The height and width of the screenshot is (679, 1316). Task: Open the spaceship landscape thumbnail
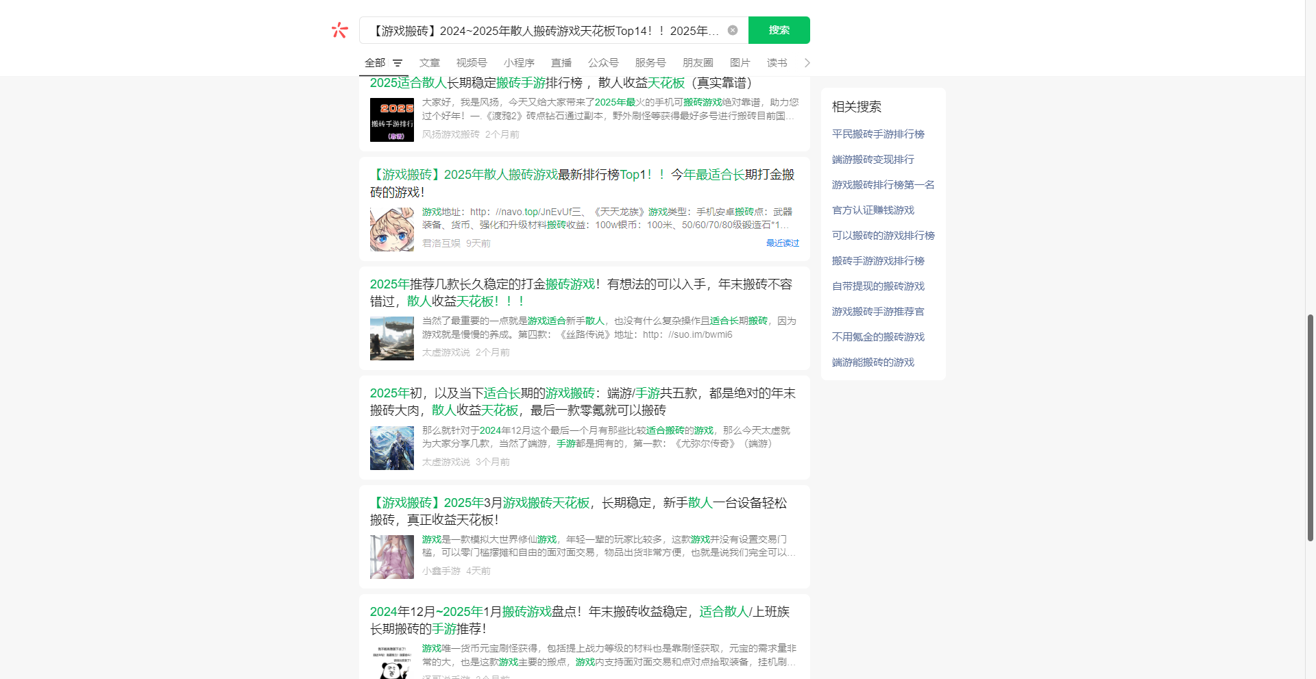(x=392, y=338)
